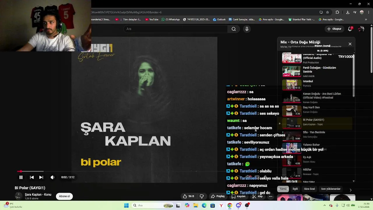The height and width of the screenshot is (210, 373).
Task: Skip to the next video
Action: coord(41,177)
